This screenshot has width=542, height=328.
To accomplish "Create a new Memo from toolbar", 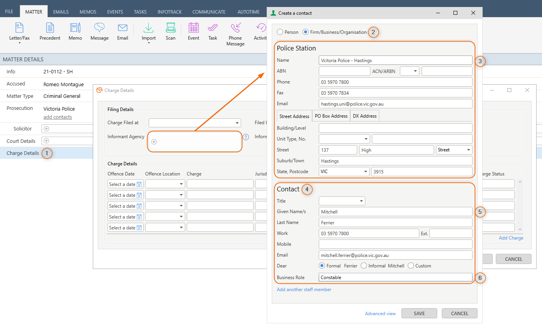I will tap(75, 28).
